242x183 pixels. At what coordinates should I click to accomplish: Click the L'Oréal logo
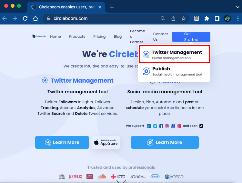point(137,177)
